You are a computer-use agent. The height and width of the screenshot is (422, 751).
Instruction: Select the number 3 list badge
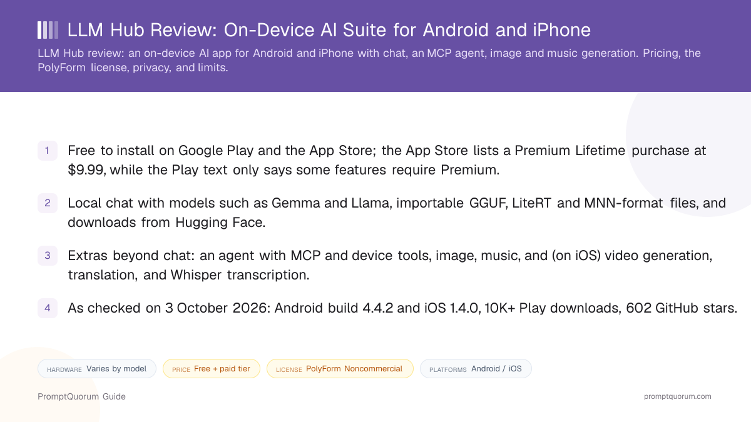pyautogui.click(x=48, y=256)
